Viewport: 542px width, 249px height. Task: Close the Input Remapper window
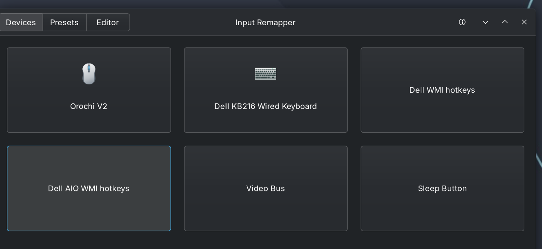click(x=524, y=22)
